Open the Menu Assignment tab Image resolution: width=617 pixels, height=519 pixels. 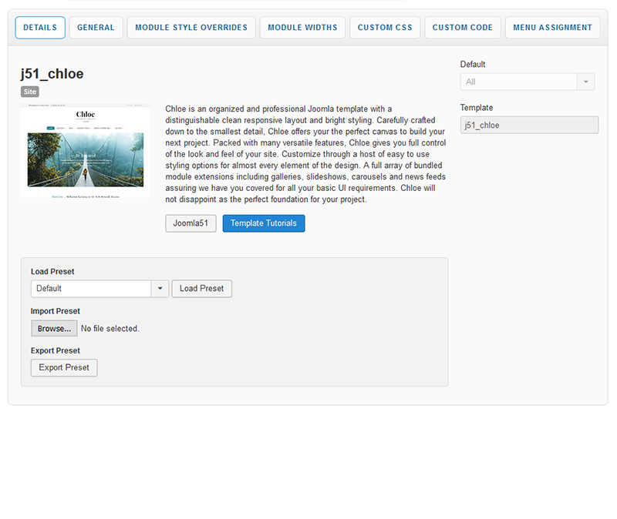(x=552, y=28)
